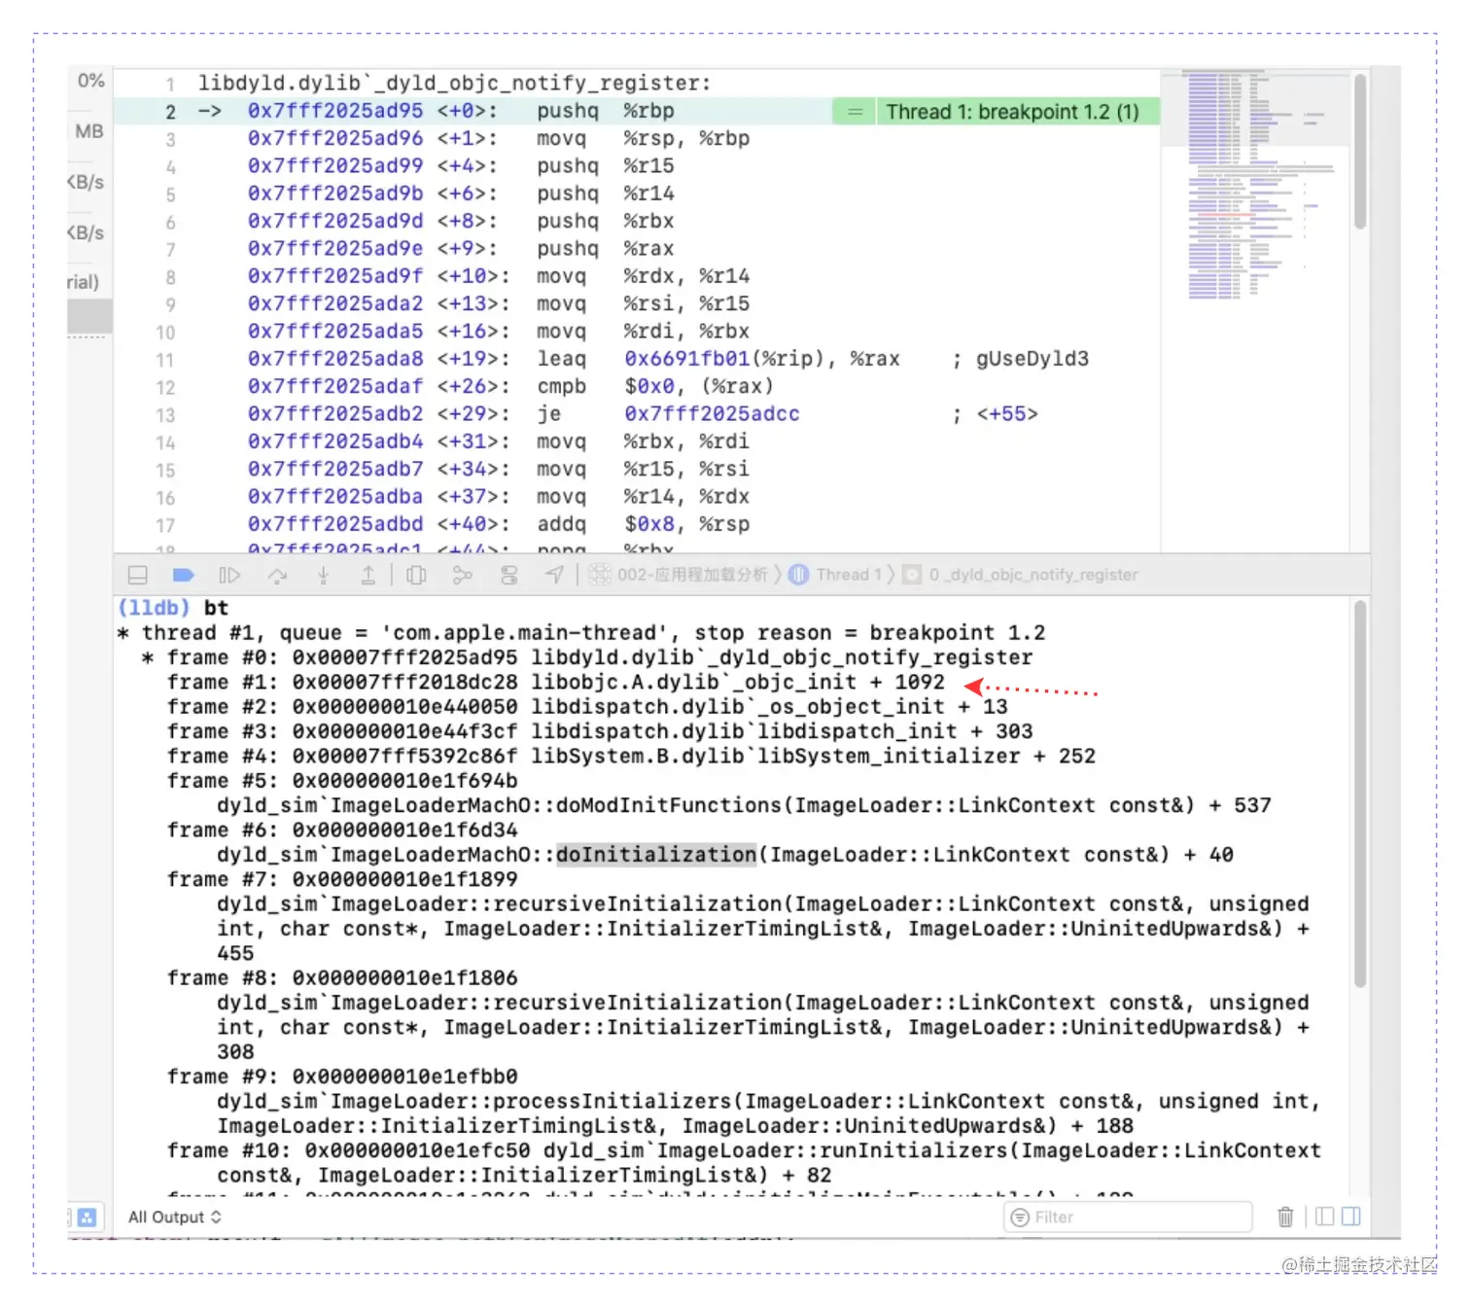Open environment overrides
This screenshot has width=1470, height=1307.
509,575
